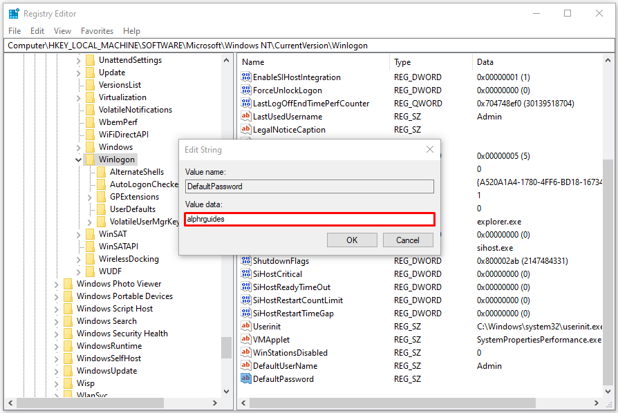Select the SiHostCritical DWORD value icon
Viewport: 618px width, 413px height.
click(246, 273)
